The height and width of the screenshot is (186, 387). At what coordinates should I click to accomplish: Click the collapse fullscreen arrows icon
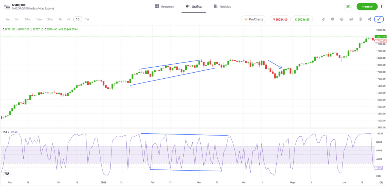(379, 19)
